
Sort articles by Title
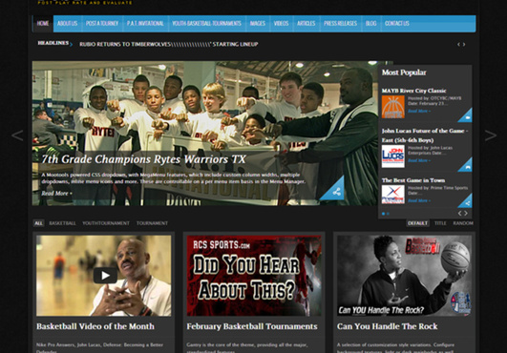coord(440,223)
